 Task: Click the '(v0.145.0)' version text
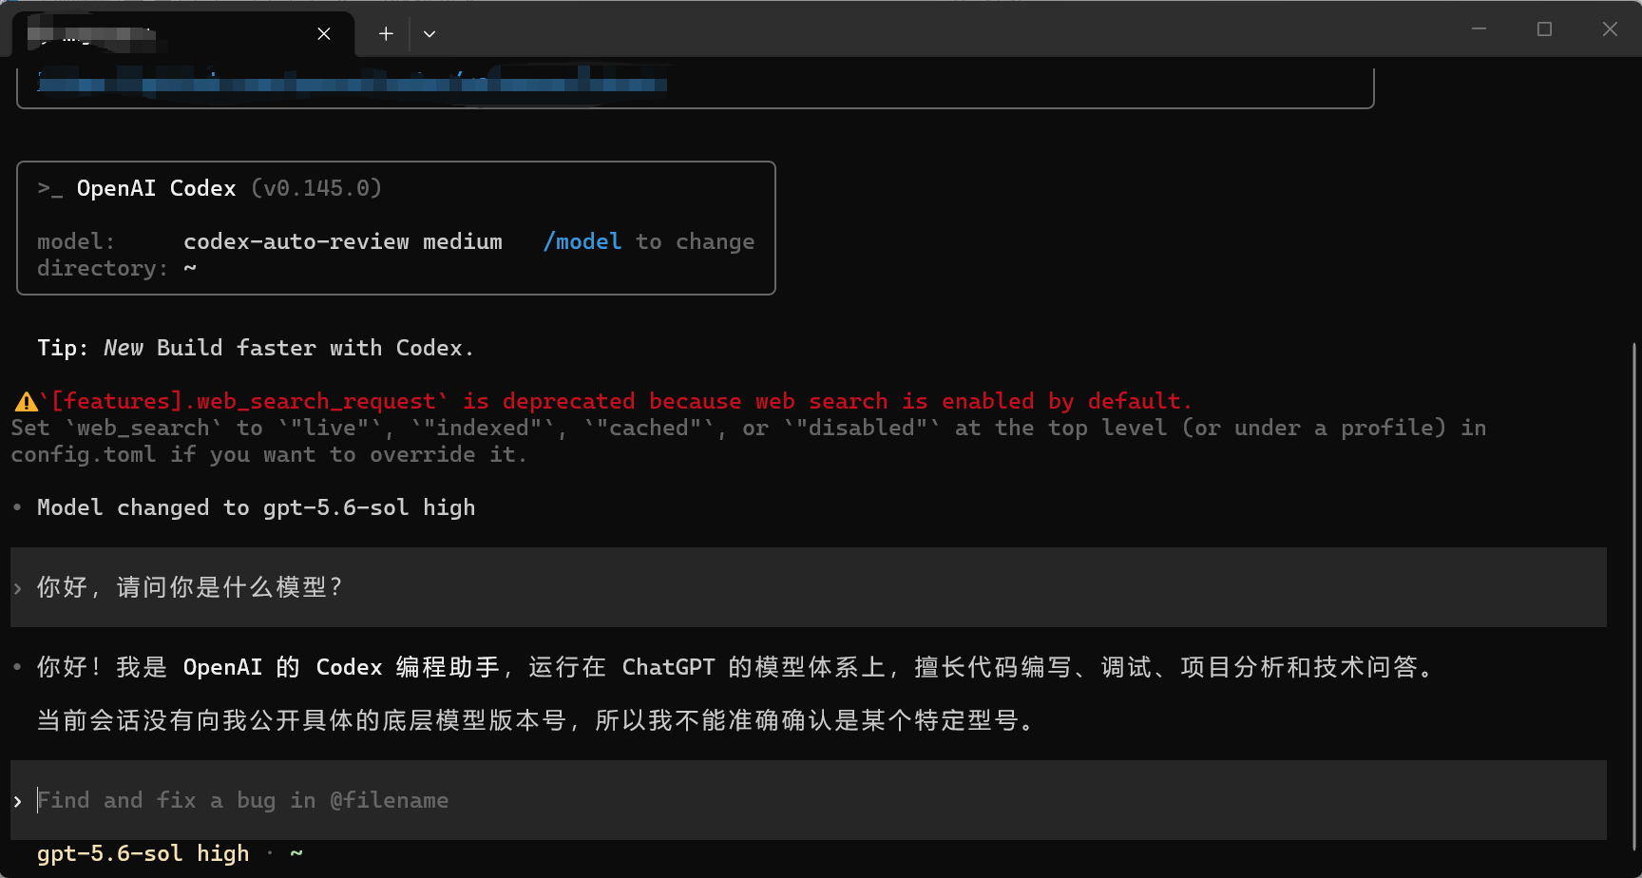[x=316, y=188]
